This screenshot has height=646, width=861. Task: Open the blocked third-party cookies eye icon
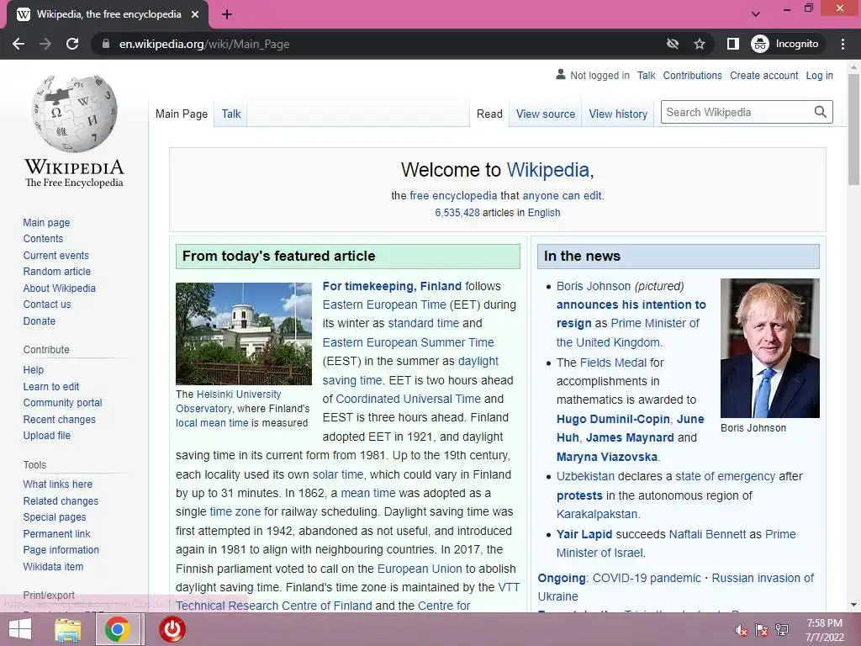point(672,44)
